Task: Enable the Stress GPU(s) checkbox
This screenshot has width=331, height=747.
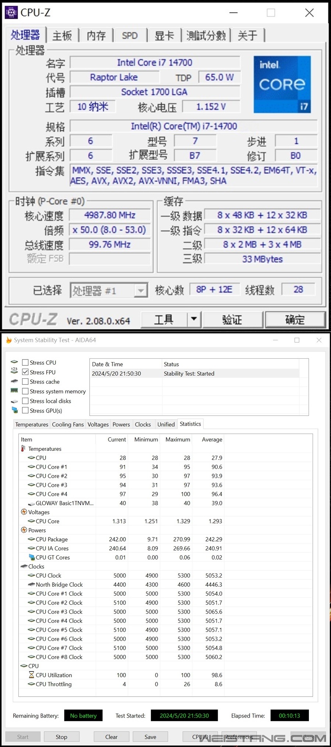Action: [25, 410]
